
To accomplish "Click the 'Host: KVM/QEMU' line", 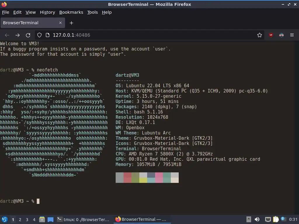I will pos(192,91).
